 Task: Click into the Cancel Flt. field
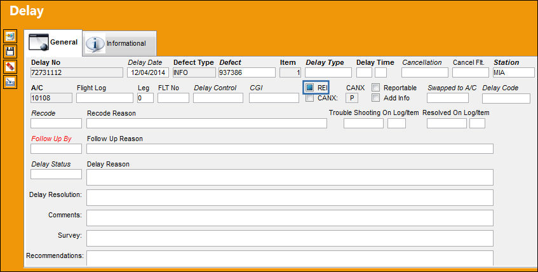pos(471,72)
